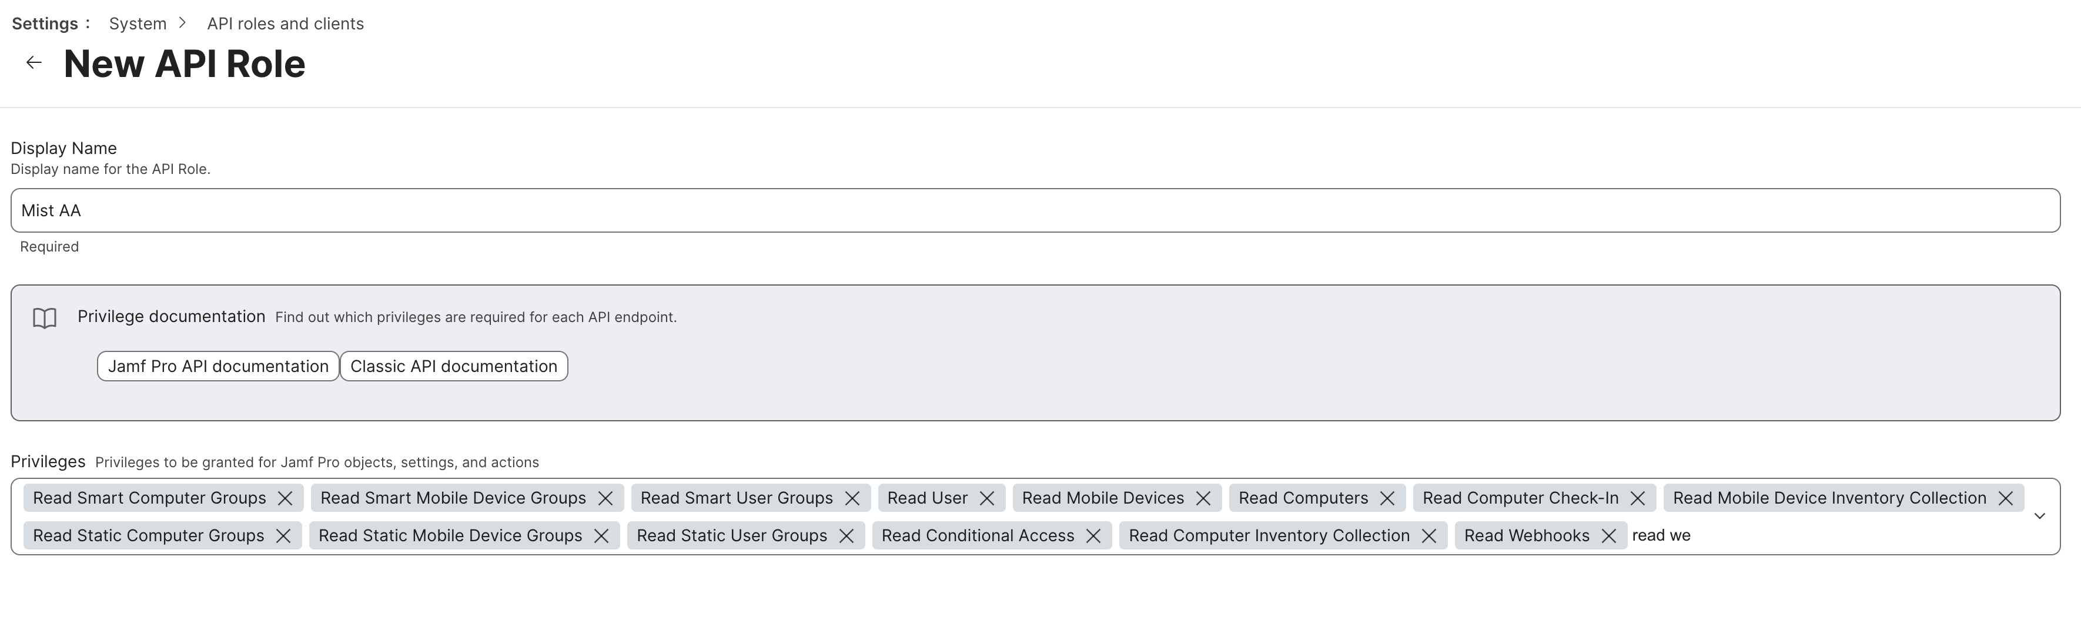The height and width of the screenshot is (637, 2081).
Task: Navigate to System breadcrumb
Action: point(138,24)
